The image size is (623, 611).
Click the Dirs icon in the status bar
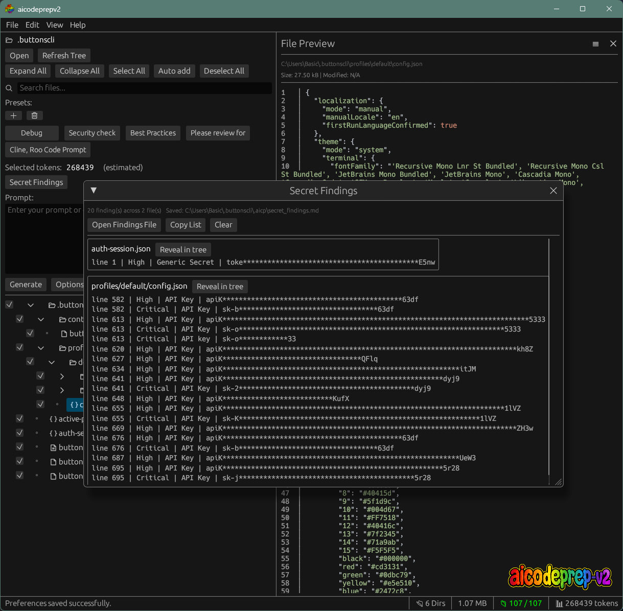click(420, 603)
